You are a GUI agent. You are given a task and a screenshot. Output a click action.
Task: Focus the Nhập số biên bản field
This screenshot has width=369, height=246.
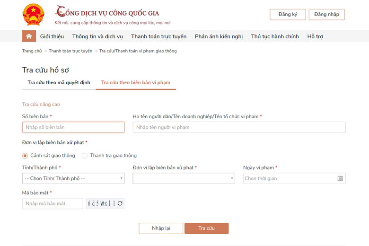pos(73,127)
